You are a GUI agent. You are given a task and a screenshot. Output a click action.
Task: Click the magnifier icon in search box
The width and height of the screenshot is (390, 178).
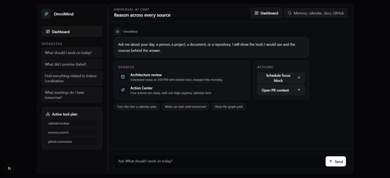coord(289,13)
